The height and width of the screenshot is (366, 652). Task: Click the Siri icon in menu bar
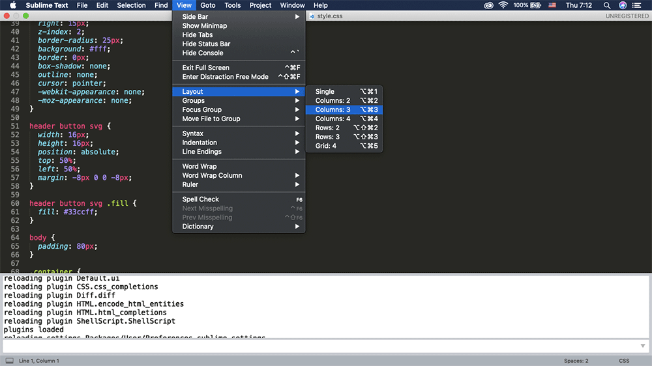[623, 5]
